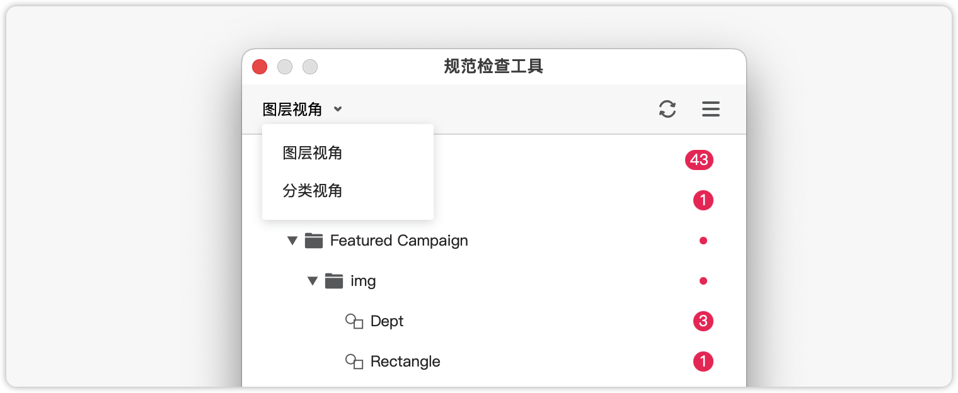This screenshot has width=958, height=393.
Task: Click red dot beside Featured Campaign
Action: coord(703,241)
